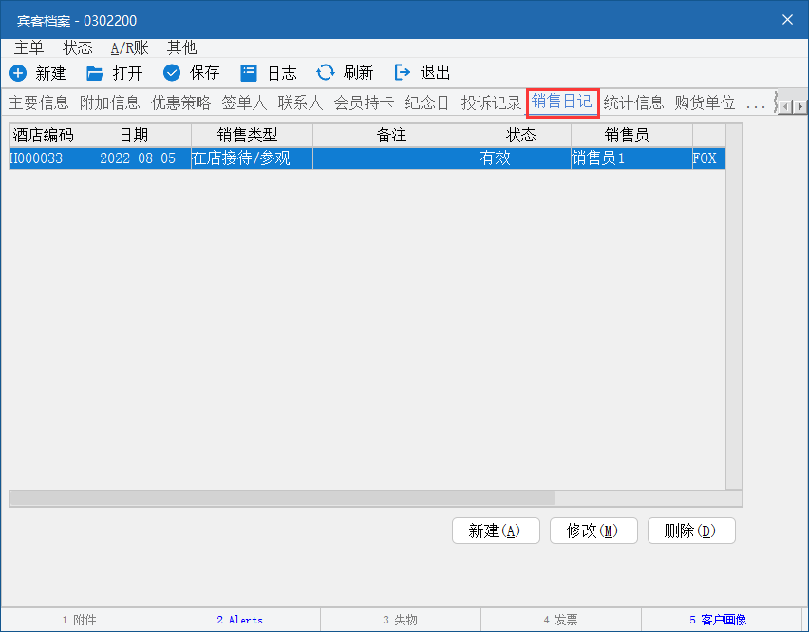Switch to the 会员持卡 tab
Screen dimensions: 809x632
tap(364, 102)
